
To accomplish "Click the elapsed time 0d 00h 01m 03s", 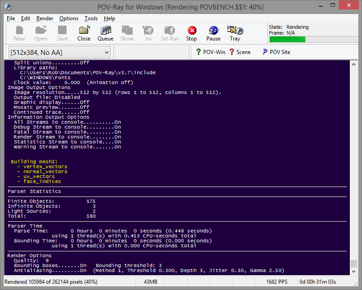I will click(x=317, y=282).
